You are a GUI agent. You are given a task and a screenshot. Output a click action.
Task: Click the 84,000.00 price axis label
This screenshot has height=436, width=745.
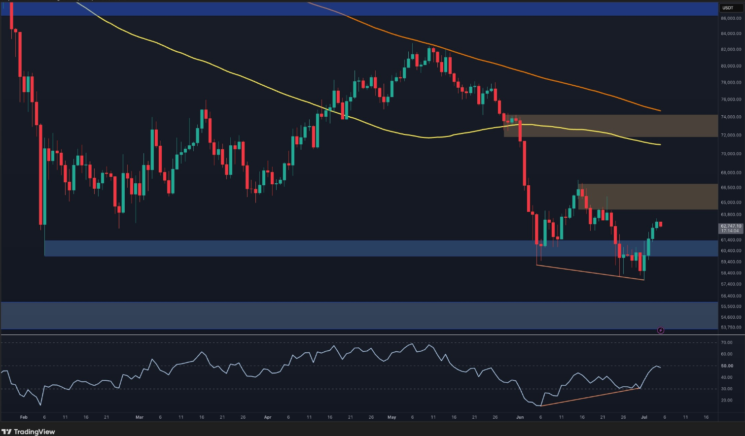coord(731,34)
